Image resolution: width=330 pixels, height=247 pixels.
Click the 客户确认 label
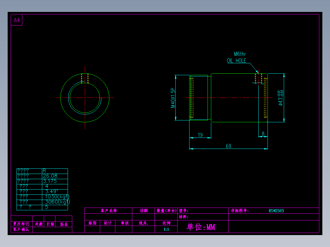tap(21, 230)
